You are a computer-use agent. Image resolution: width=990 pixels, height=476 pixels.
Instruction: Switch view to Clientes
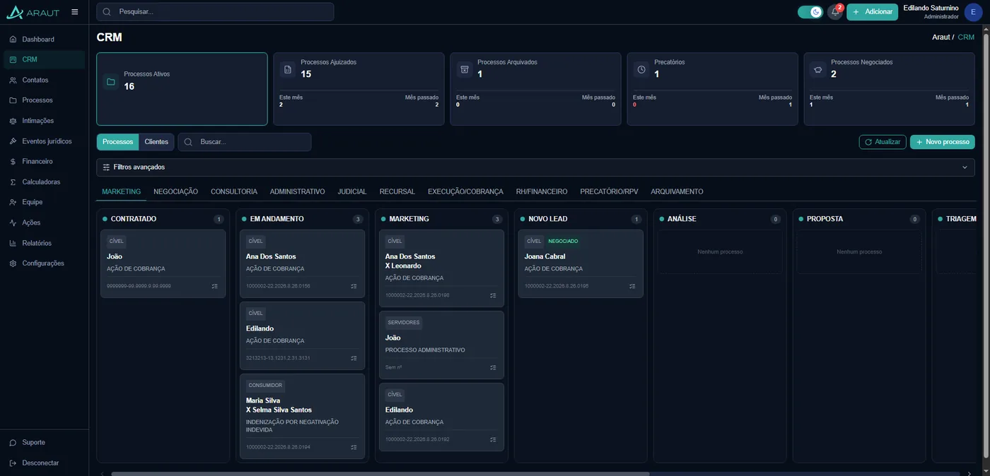(x=156, y=142)
